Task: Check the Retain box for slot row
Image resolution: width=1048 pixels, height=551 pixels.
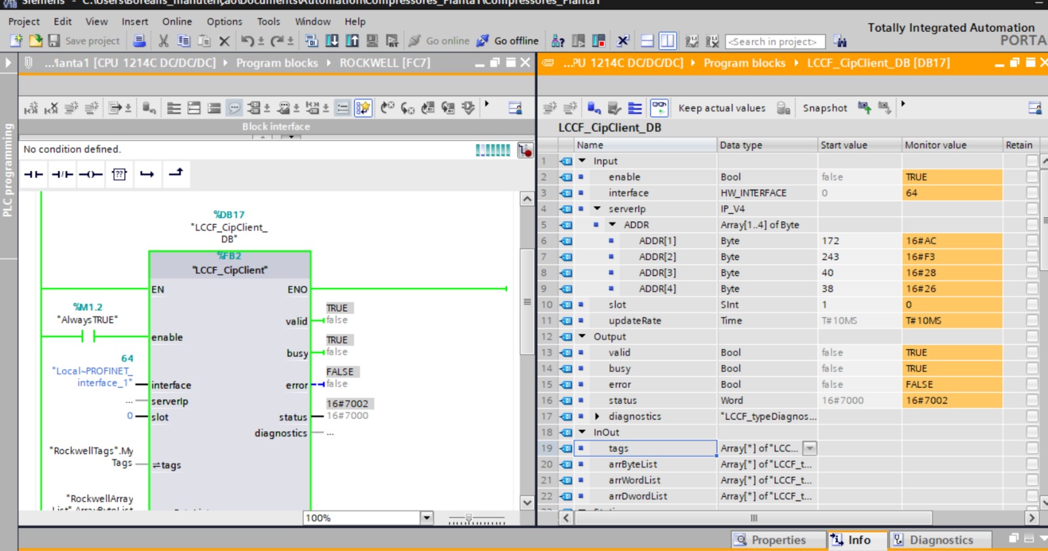Action: [x=1032, y=304]
